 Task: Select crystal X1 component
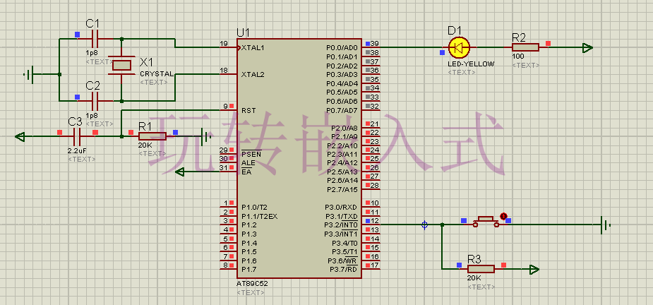(x=121, y=65)
